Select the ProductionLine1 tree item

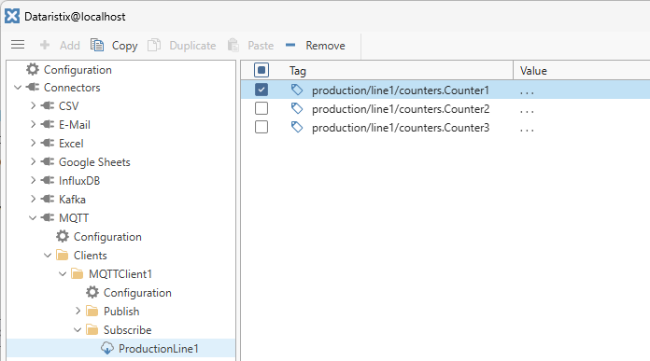tap(159, 349)
